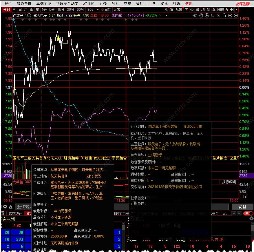Image resolution: width=254 pixels, height=252 pixels.
Task: Click the undo arrow icon
Action: tap(213, 15)
